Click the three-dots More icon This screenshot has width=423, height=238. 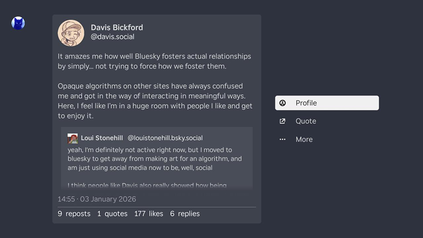click(283, 139)
